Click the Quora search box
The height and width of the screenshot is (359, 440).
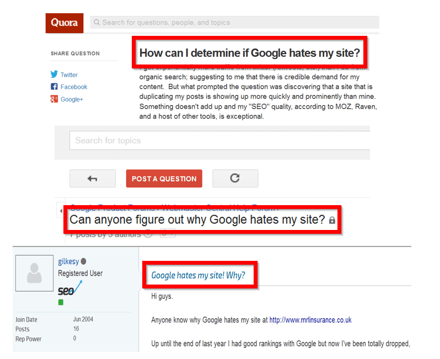coord(234,23)
